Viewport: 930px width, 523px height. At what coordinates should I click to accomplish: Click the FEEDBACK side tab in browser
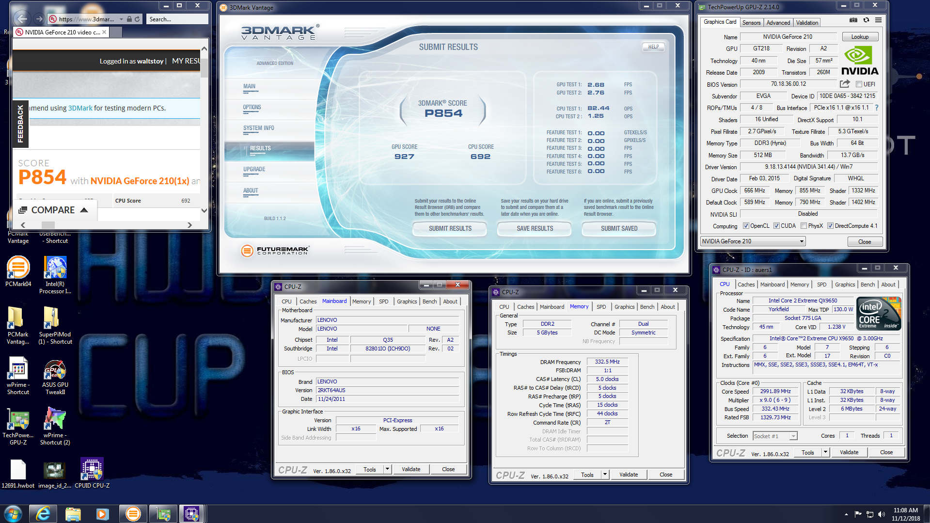pyautogui.click(x=20, y=124)
